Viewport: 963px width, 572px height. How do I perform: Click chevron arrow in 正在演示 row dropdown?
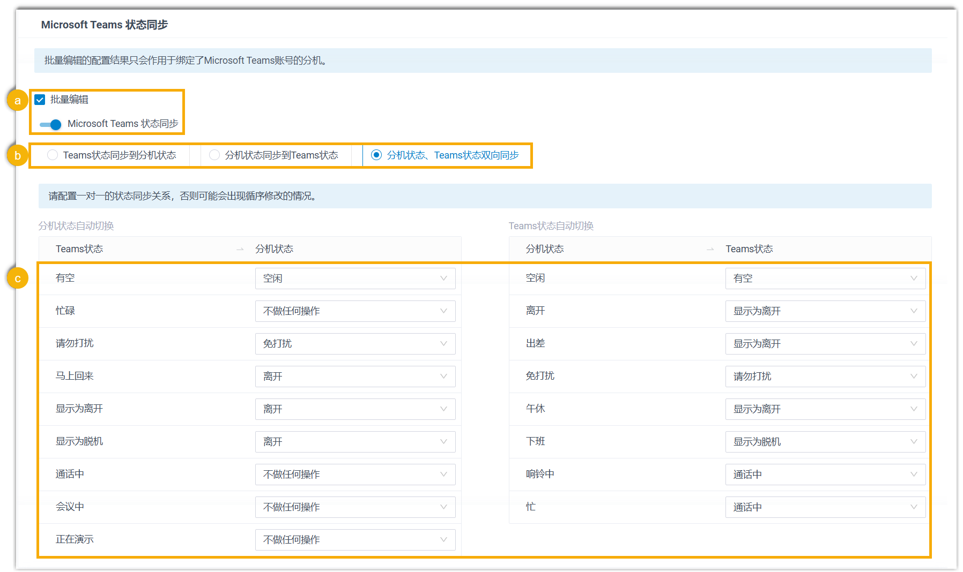[443, 540]
